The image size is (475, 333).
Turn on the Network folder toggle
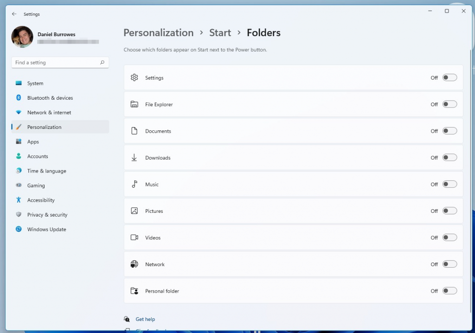449,264
